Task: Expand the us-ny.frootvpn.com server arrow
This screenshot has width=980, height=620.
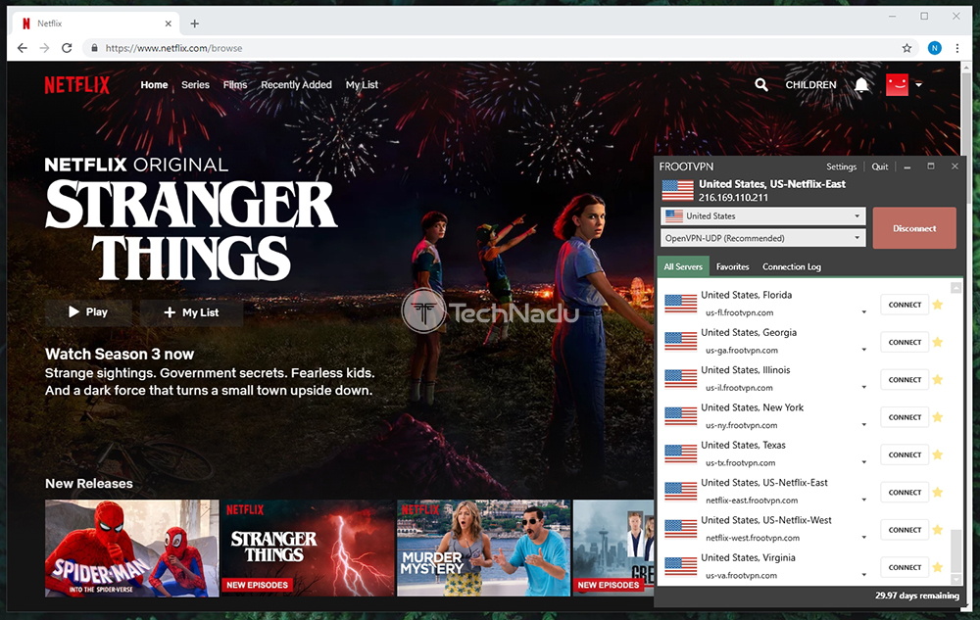Action: click(x=863, y=424)
